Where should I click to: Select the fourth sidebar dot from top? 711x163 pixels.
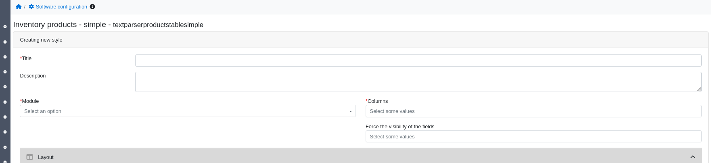[5, 72]
